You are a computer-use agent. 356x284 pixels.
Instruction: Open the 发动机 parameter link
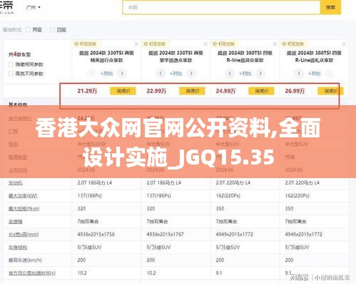(x=16, y=183)
